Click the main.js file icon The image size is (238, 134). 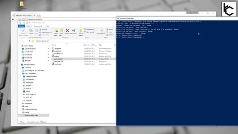53,56
